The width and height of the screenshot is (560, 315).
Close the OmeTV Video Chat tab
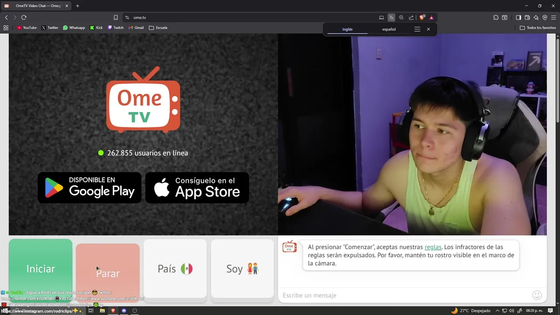(67, 6)
